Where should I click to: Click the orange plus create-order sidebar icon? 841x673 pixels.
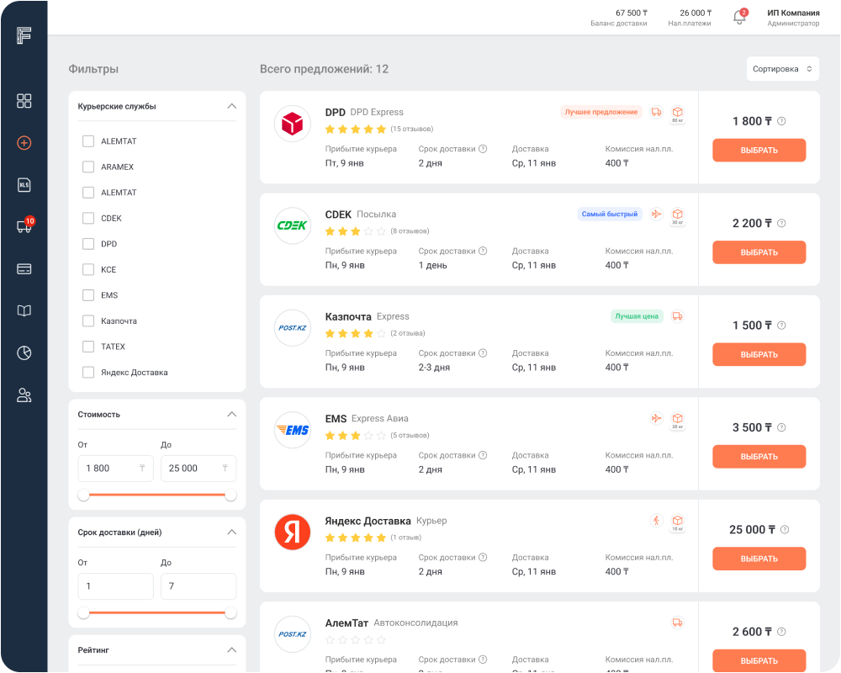click(24, 143)
